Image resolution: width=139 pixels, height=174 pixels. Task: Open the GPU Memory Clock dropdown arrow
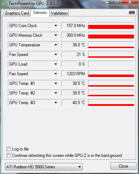[56, 35]
